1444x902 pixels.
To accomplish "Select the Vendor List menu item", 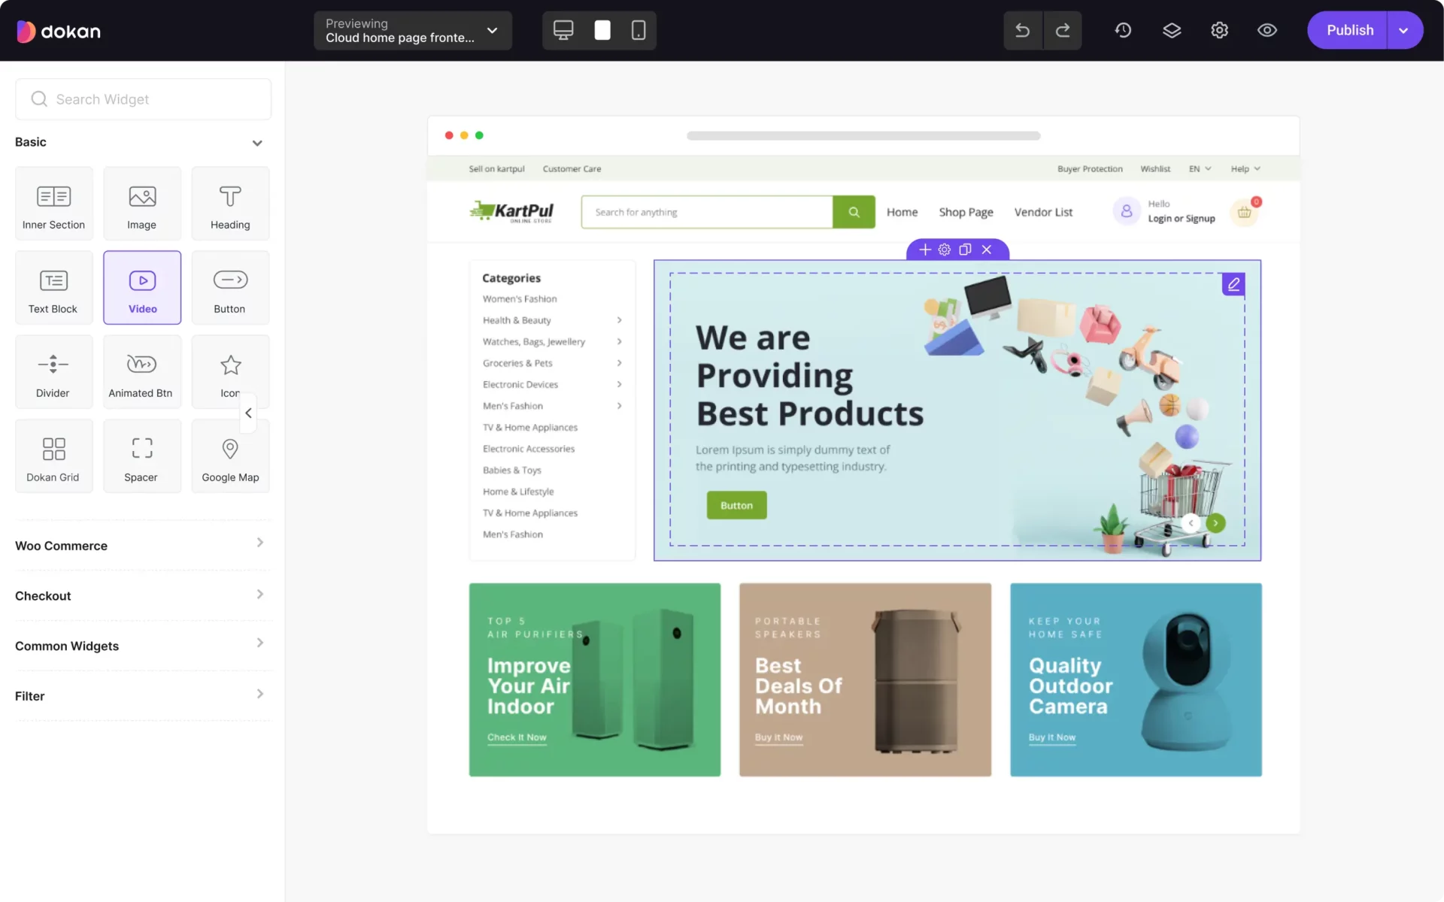I will tap(1042, 212).
